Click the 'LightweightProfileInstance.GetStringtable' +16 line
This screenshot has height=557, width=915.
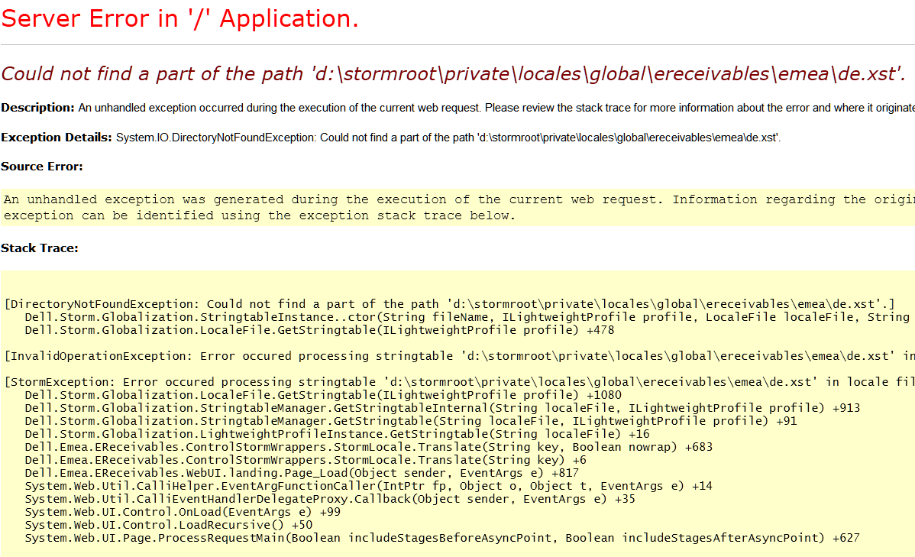coord(337,434)
